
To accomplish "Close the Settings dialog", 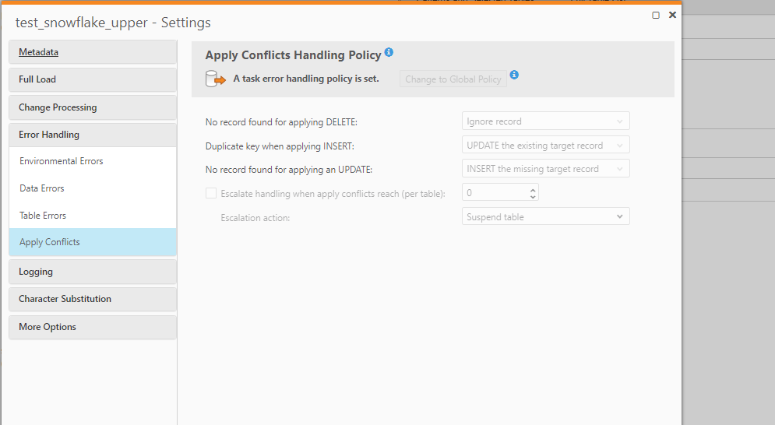I will 672,15.
